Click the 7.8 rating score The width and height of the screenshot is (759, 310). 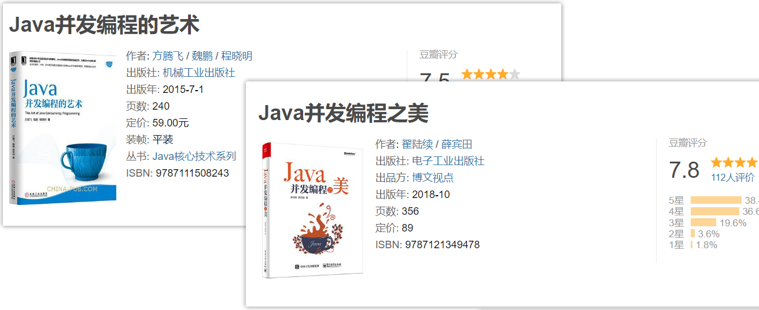tap(684, 170)
